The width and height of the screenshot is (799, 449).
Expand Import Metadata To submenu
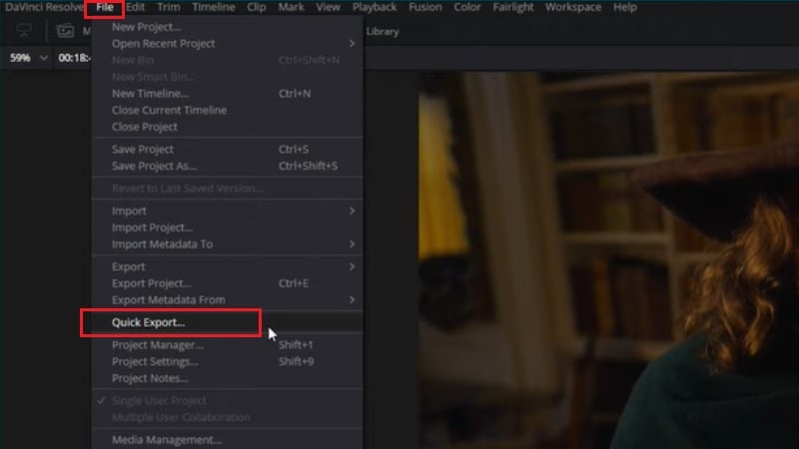tap(228, 244)
